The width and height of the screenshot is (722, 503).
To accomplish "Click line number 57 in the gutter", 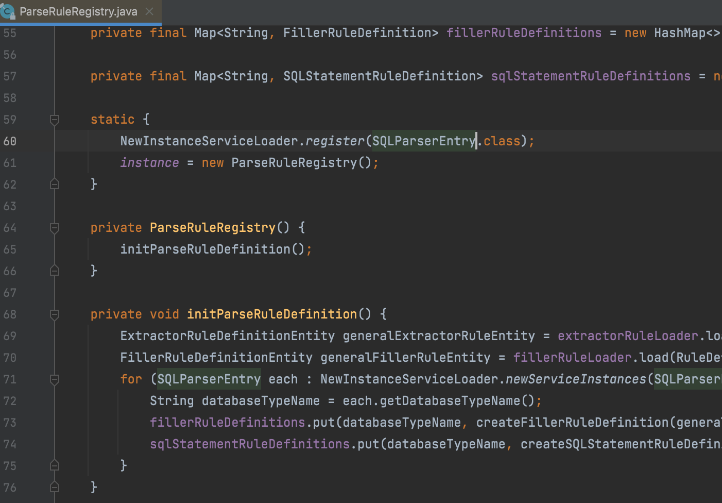I will click(10, 76).
